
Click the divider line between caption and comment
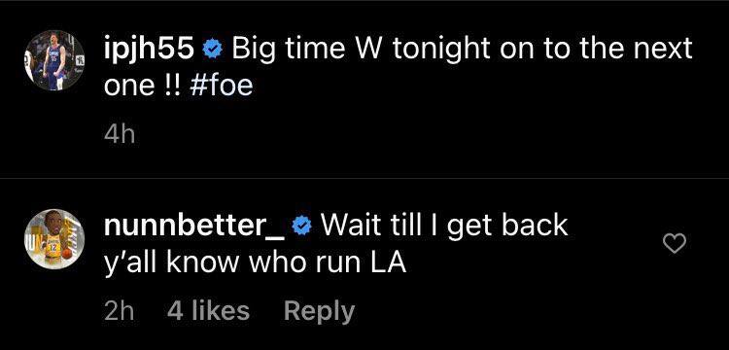(x=364, y=178)
